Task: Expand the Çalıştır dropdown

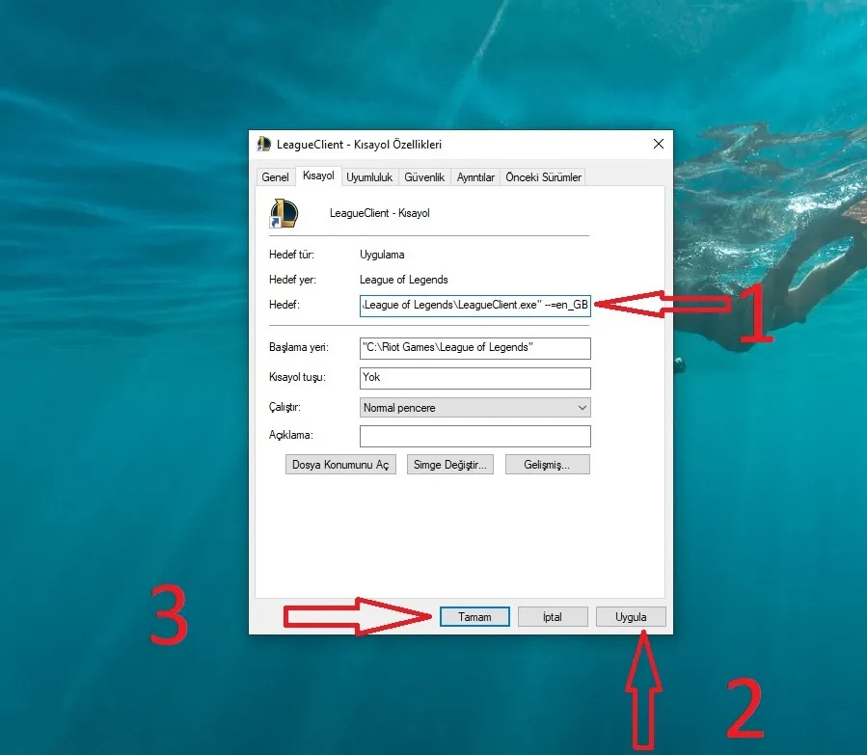Action: pyautogui.click(x=475, y=407)
